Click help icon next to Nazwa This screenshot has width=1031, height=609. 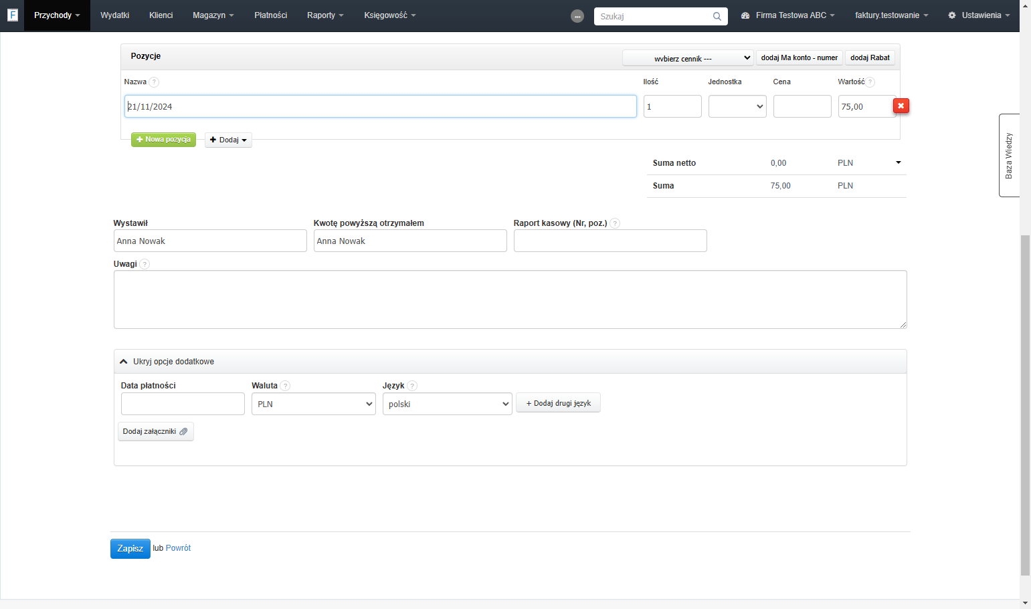tap(154, 82)
